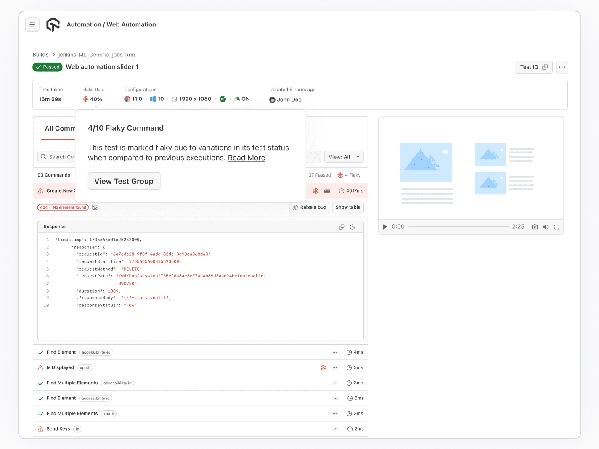Expand the Is Displayed command row
The height and width of the screenshot is (449, 599).
[x=60, y=368]
